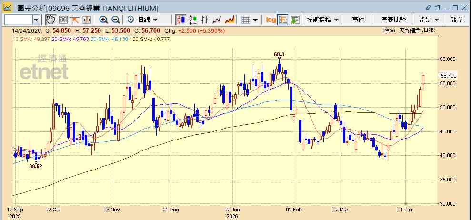Click the paperclip attach icon in title bar
471x220 pixels.
(428, 8)
